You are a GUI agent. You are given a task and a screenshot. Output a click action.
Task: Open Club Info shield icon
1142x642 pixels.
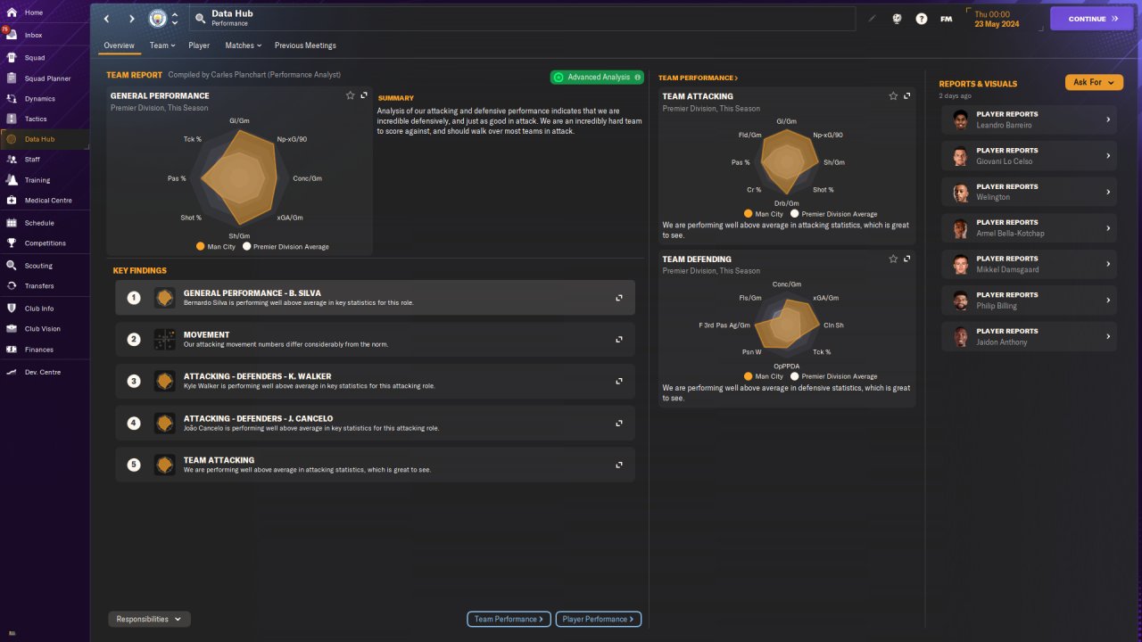pyautogui.click(x=12, y=309)
